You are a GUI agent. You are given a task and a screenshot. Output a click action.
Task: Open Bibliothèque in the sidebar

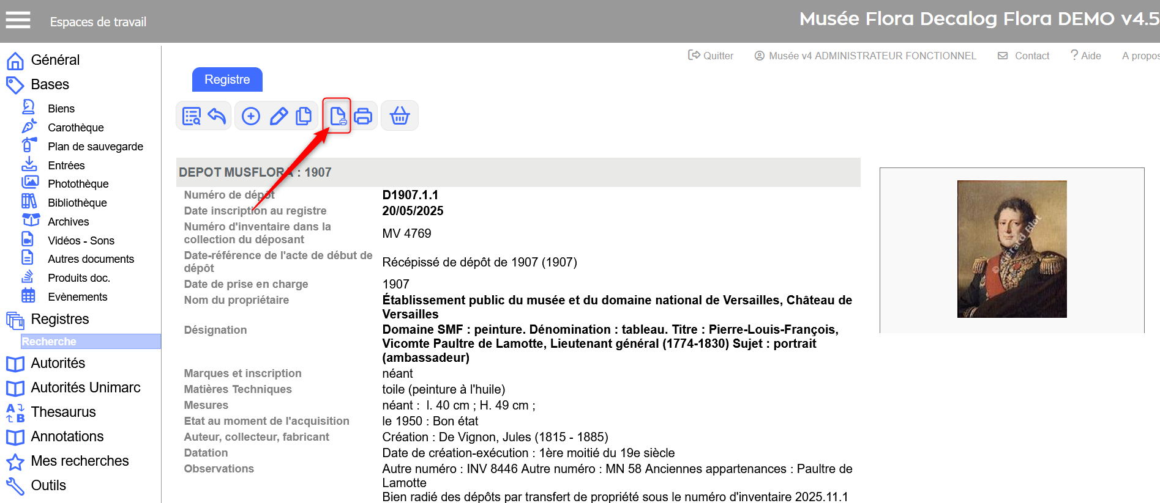tap(77, 203)
